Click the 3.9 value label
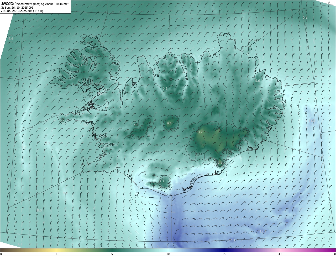Screen dimensions: 336x256 tap(220, 163)
